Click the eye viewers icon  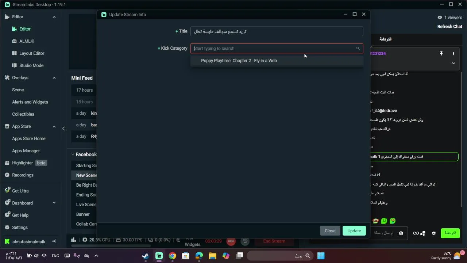click(440, 17)
